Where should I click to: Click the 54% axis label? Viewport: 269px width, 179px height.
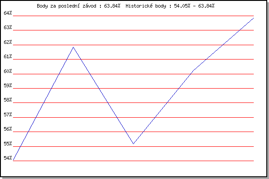click(8, 158)
